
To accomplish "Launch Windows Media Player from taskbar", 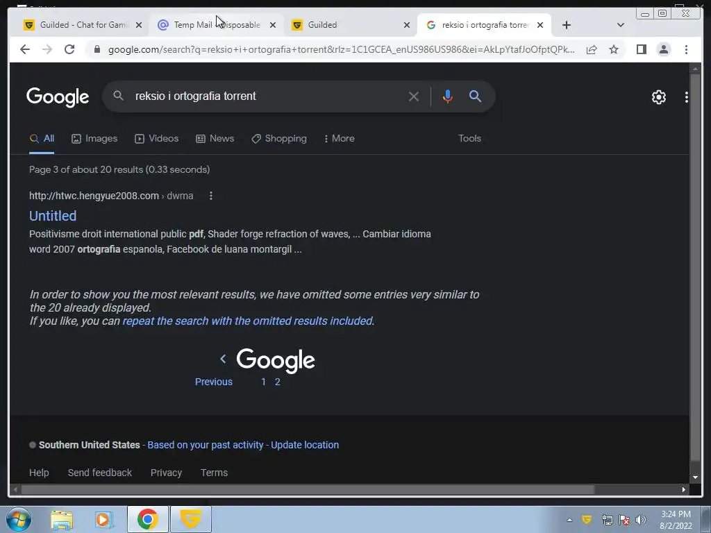I will point(103,519).
